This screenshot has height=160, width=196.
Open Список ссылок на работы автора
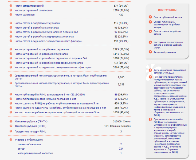tap(167, 33)
